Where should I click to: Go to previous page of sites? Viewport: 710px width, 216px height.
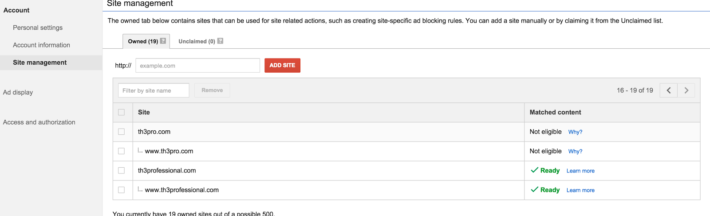668,90
